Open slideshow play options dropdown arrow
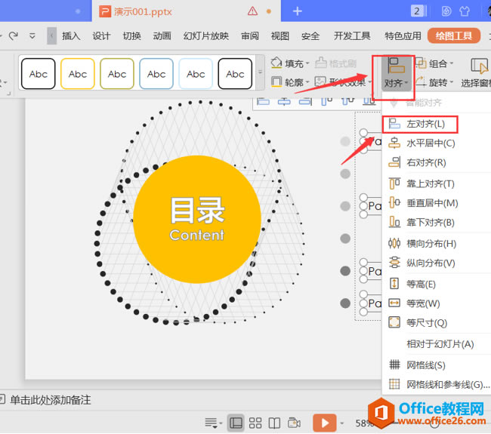 tap(342, 423)
